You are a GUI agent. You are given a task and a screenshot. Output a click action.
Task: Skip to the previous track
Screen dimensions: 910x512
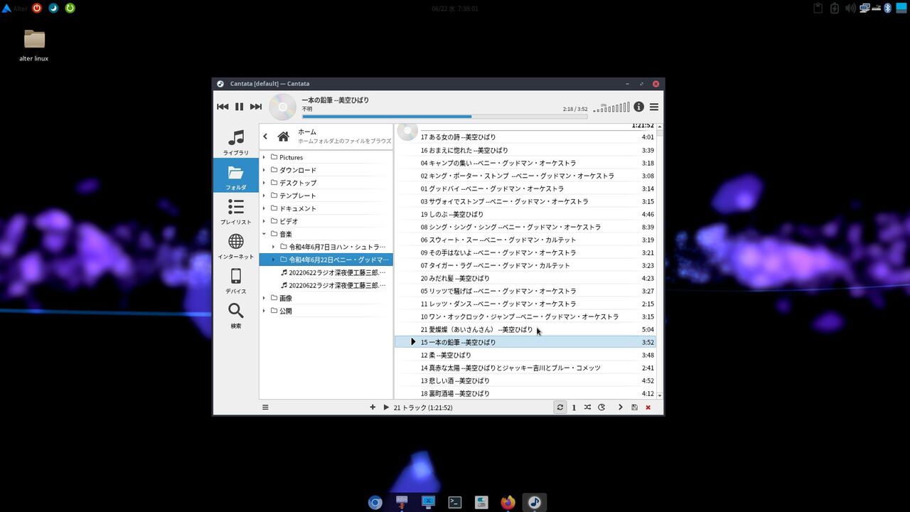pos(223,107)
